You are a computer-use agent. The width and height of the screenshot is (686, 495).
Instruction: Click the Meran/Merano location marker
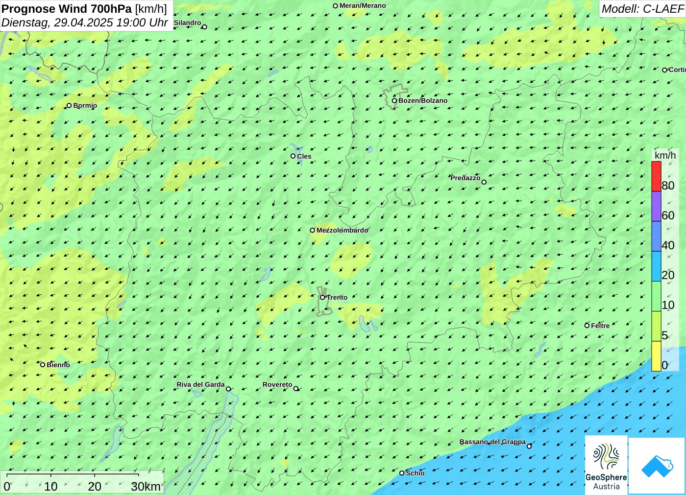tap(336, 6)
